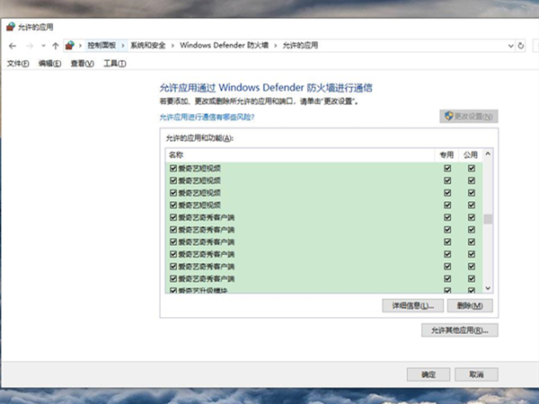Click the Forward navigation arrow

[x=29, y=45]
